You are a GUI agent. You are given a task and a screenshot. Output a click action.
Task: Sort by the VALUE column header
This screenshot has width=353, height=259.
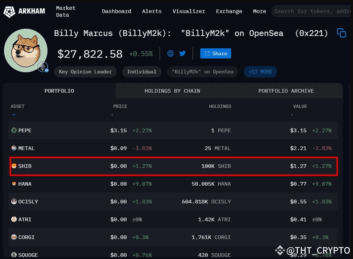click(x=300, y=106)
